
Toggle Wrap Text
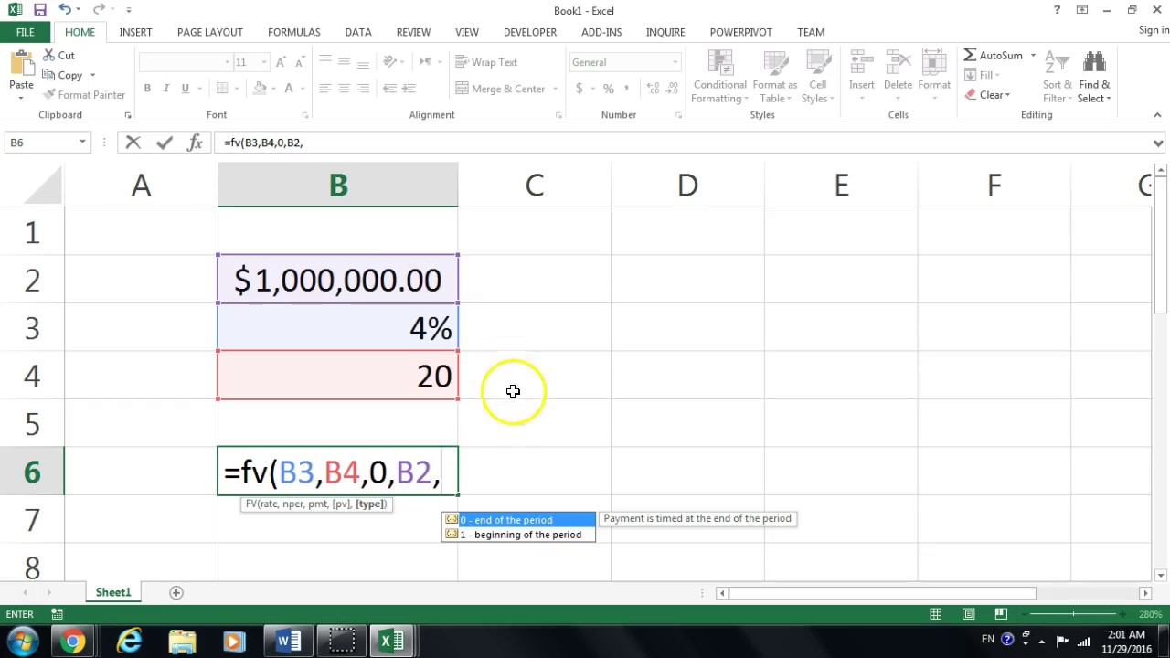tap(486, 62)
